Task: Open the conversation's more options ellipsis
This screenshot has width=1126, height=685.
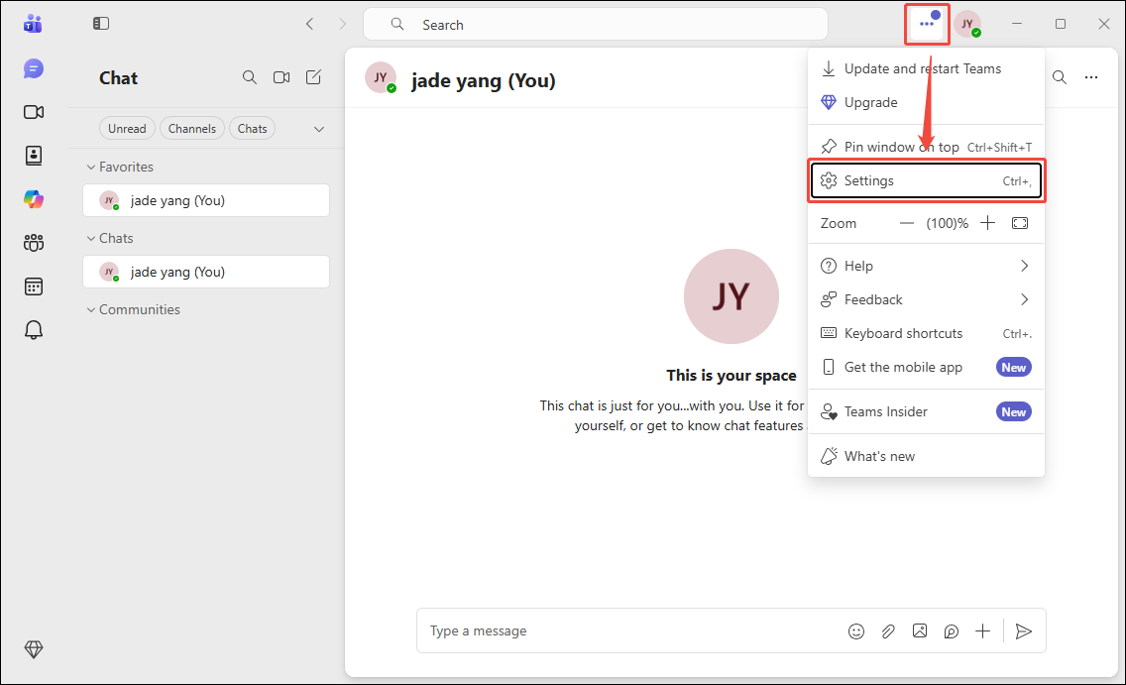Action: point(1090,77)
